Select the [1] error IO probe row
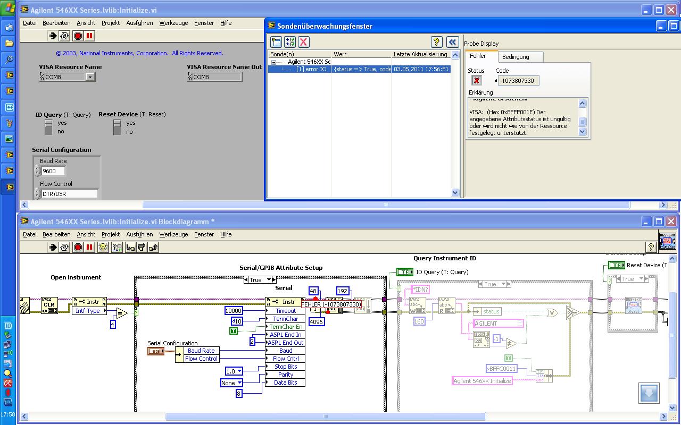The width and height of the screenshot is (681, 425). click(359, 69)
